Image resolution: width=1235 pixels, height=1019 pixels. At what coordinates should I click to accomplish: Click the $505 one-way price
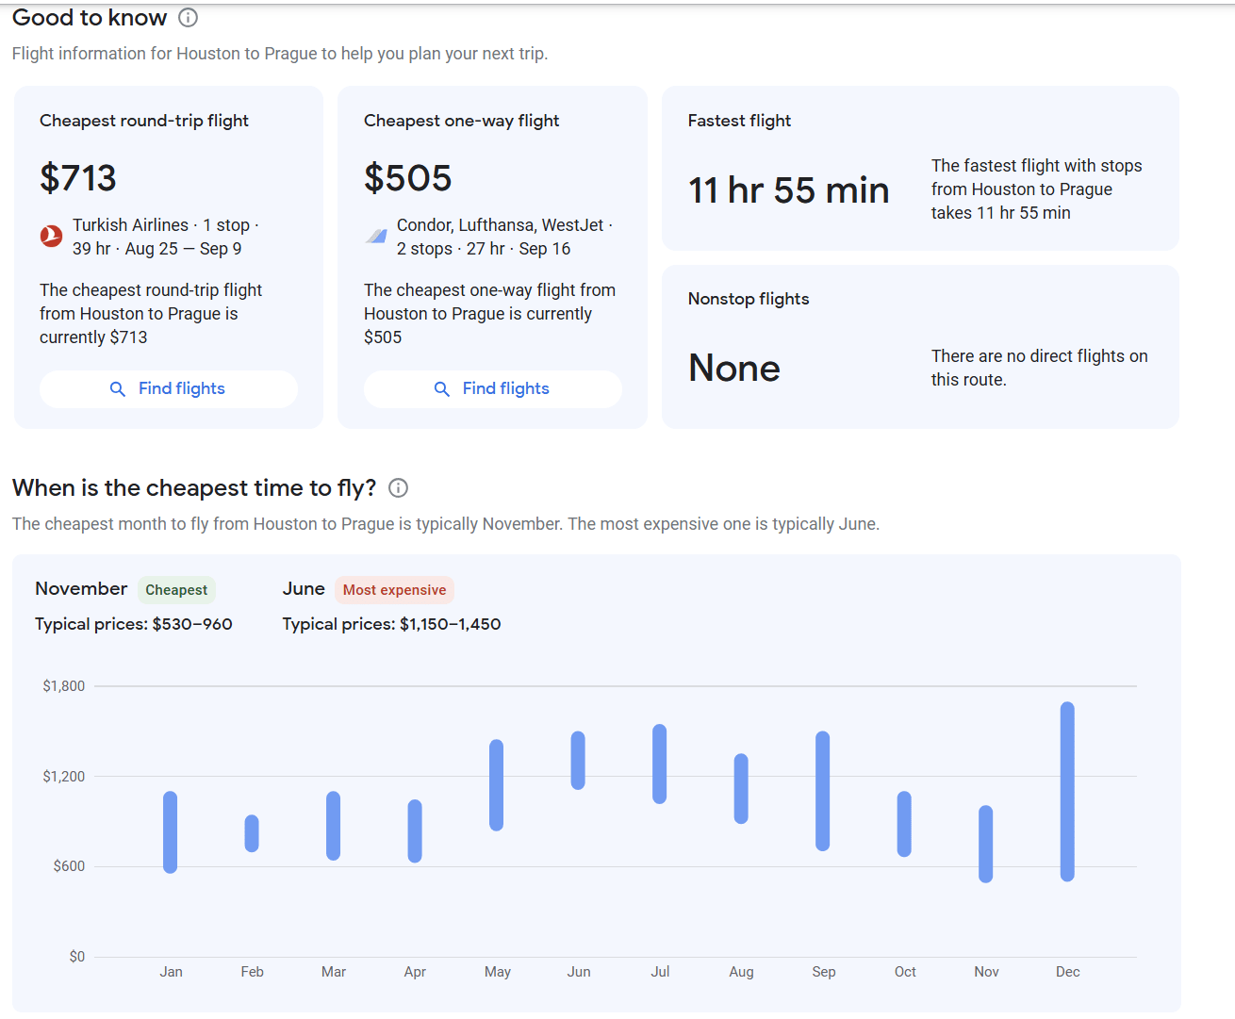click(407, 178)
